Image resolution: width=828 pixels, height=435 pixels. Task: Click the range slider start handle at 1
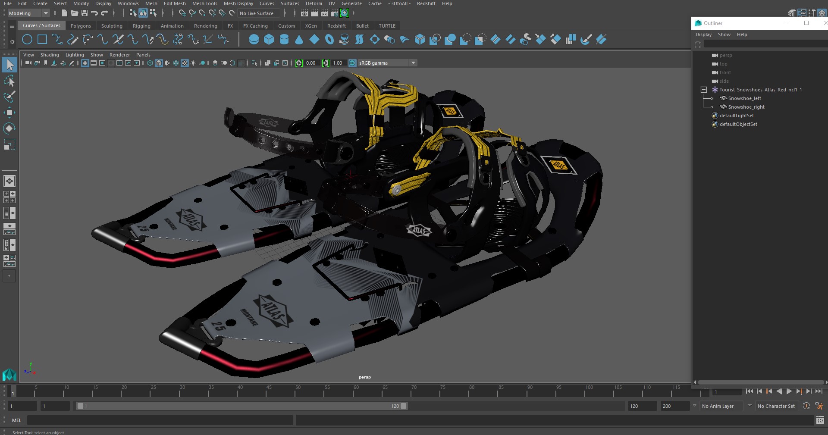click(x=80, y=406)
